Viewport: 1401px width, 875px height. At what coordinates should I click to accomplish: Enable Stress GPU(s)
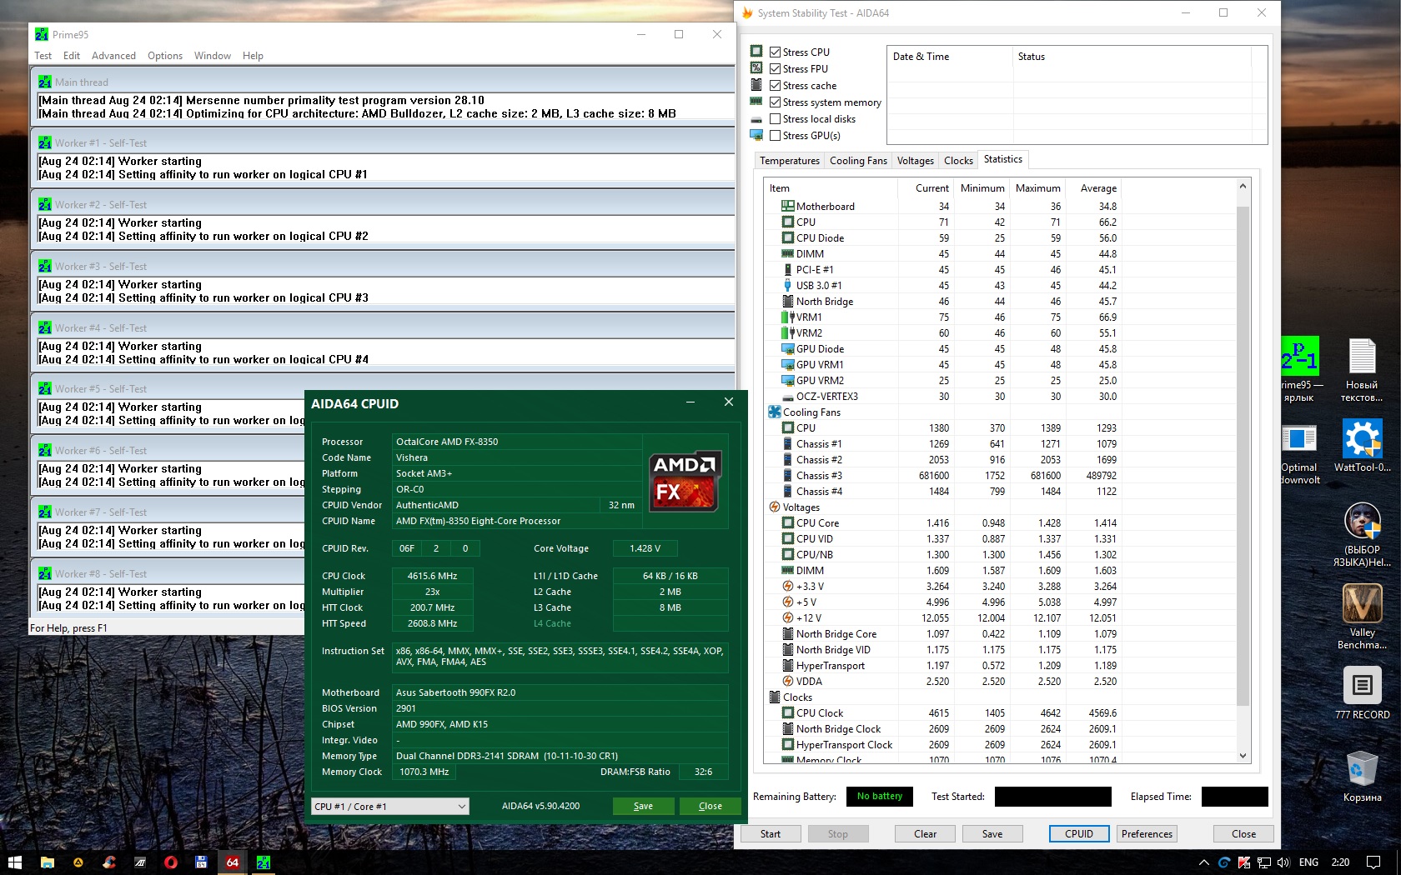776,135
